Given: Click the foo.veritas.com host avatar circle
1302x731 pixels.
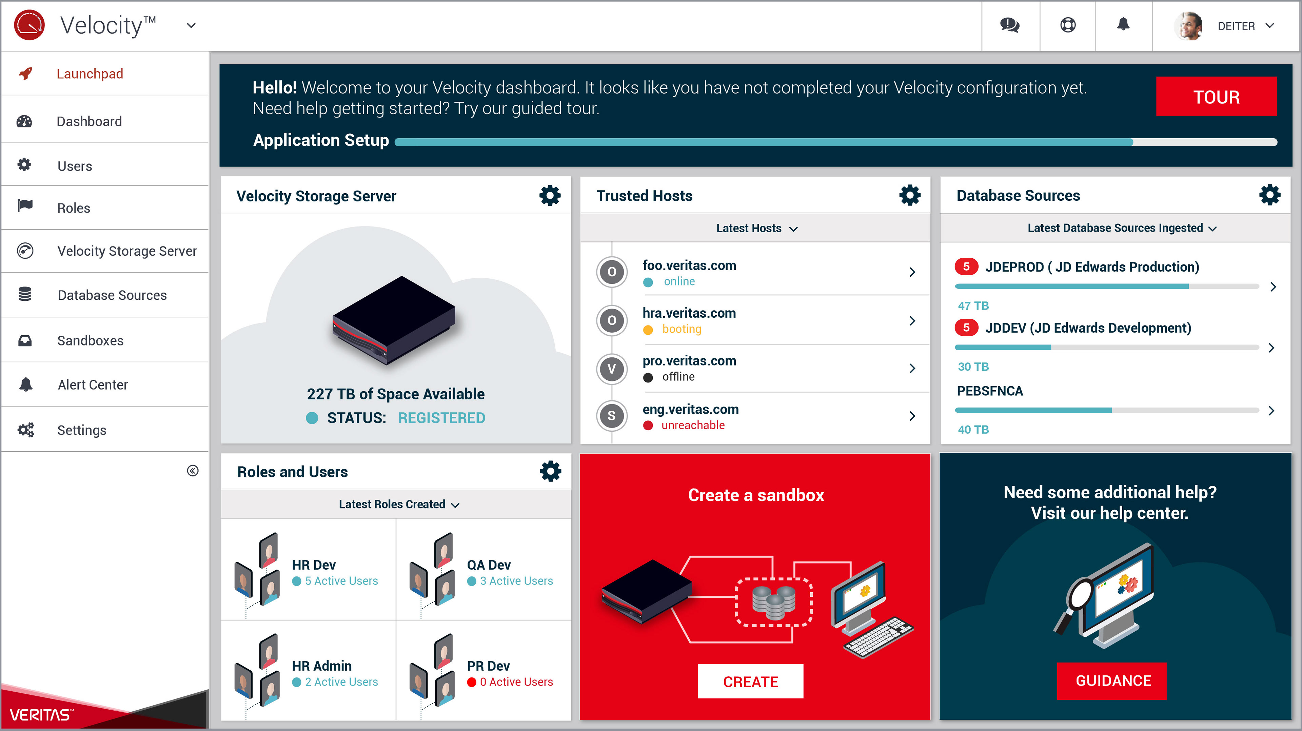Looking at the screenshot, I should click(612, 272).
